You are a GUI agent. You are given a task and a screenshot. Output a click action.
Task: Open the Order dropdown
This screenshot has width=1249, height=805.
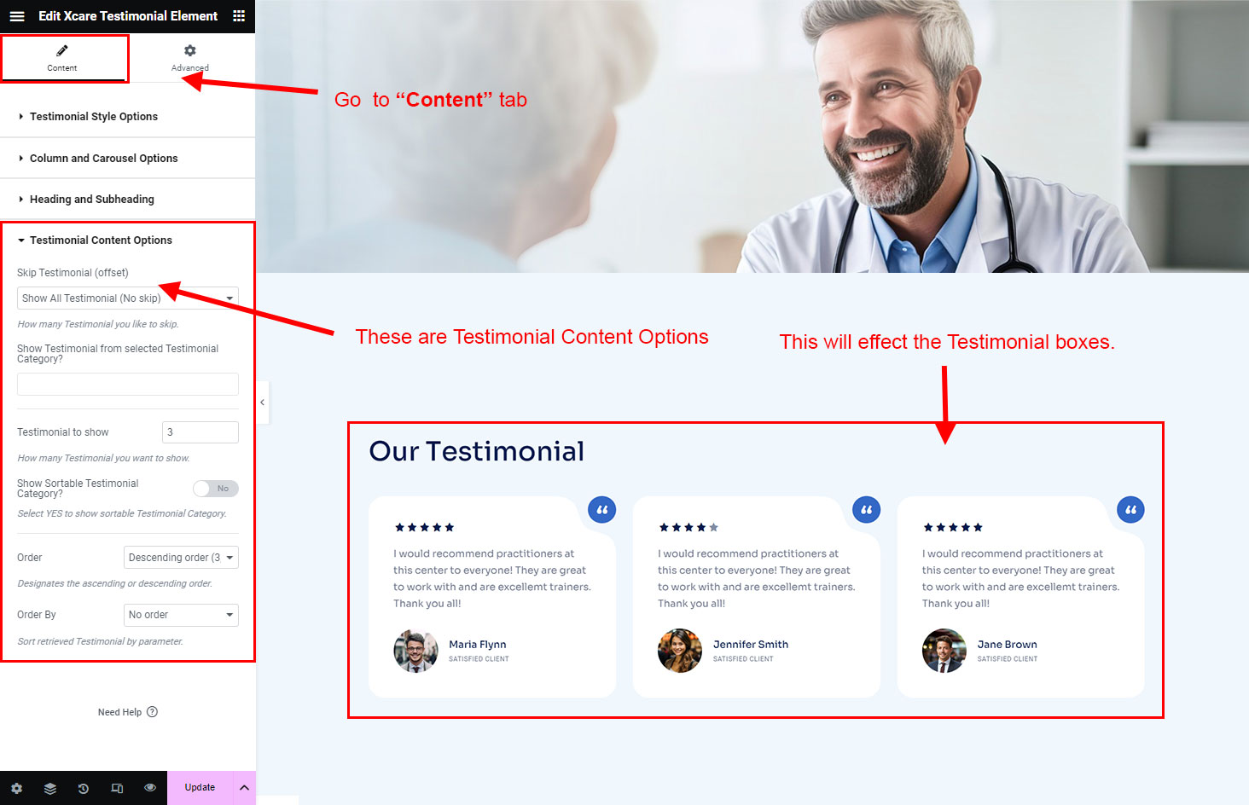[181, 558]
